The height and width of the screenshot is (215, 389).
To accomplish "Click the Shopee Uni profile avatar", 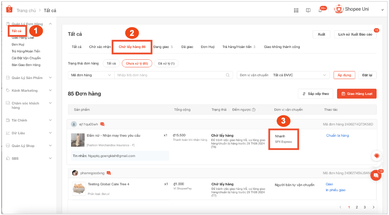I will (x=338, y=9).
